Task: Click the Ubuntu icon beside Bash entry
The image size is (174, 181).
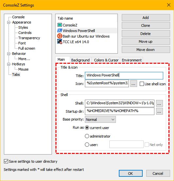Action: pyautogui.click(x=60, y=36)
